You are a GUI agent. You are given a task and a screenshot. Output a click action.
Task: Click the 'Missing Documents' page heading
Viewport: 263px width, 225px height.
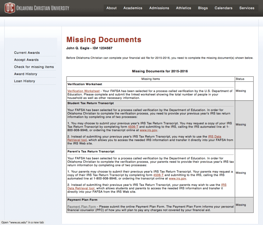pyautogui.click(x=104, y=40)
